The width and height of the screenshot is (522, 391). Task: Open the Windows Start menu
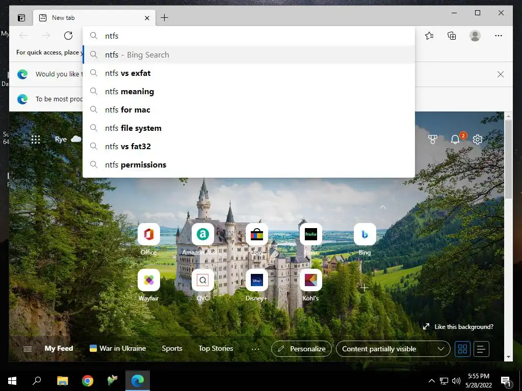point(12,381)
